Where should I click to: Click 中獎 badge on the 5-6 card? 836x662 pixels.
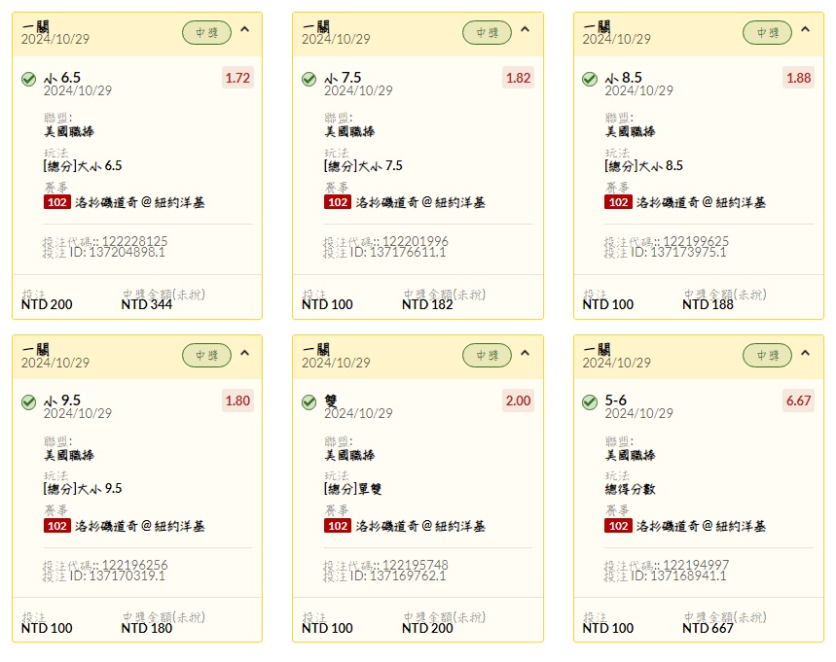click(x=767, y=355)
